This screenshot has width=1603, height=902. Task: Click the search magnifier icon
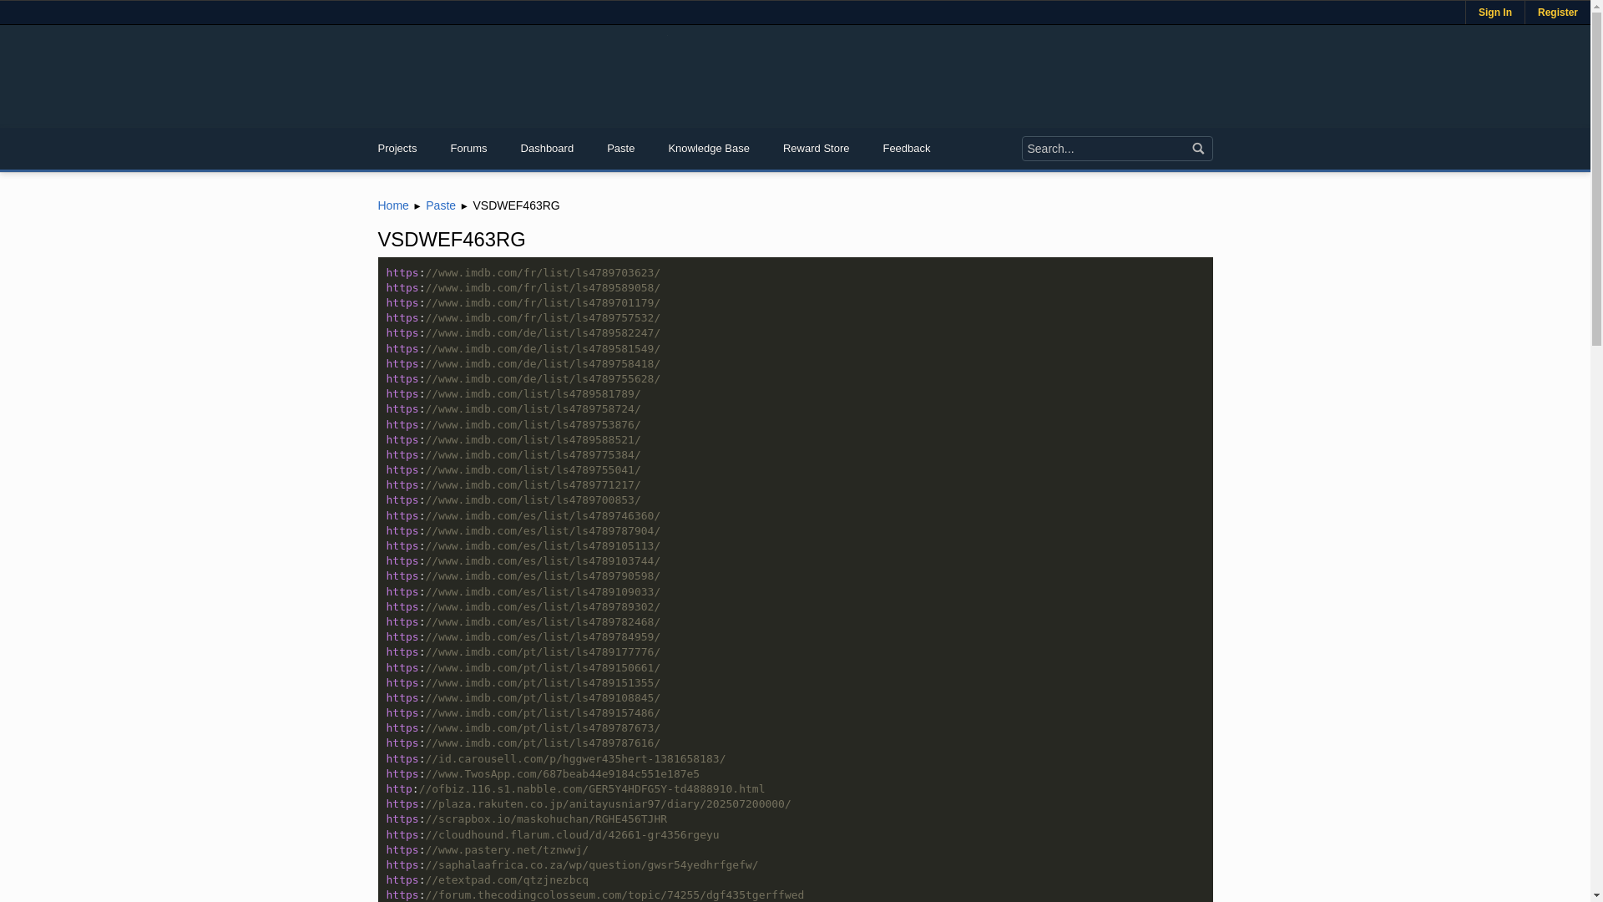(x=1198, y=149)
